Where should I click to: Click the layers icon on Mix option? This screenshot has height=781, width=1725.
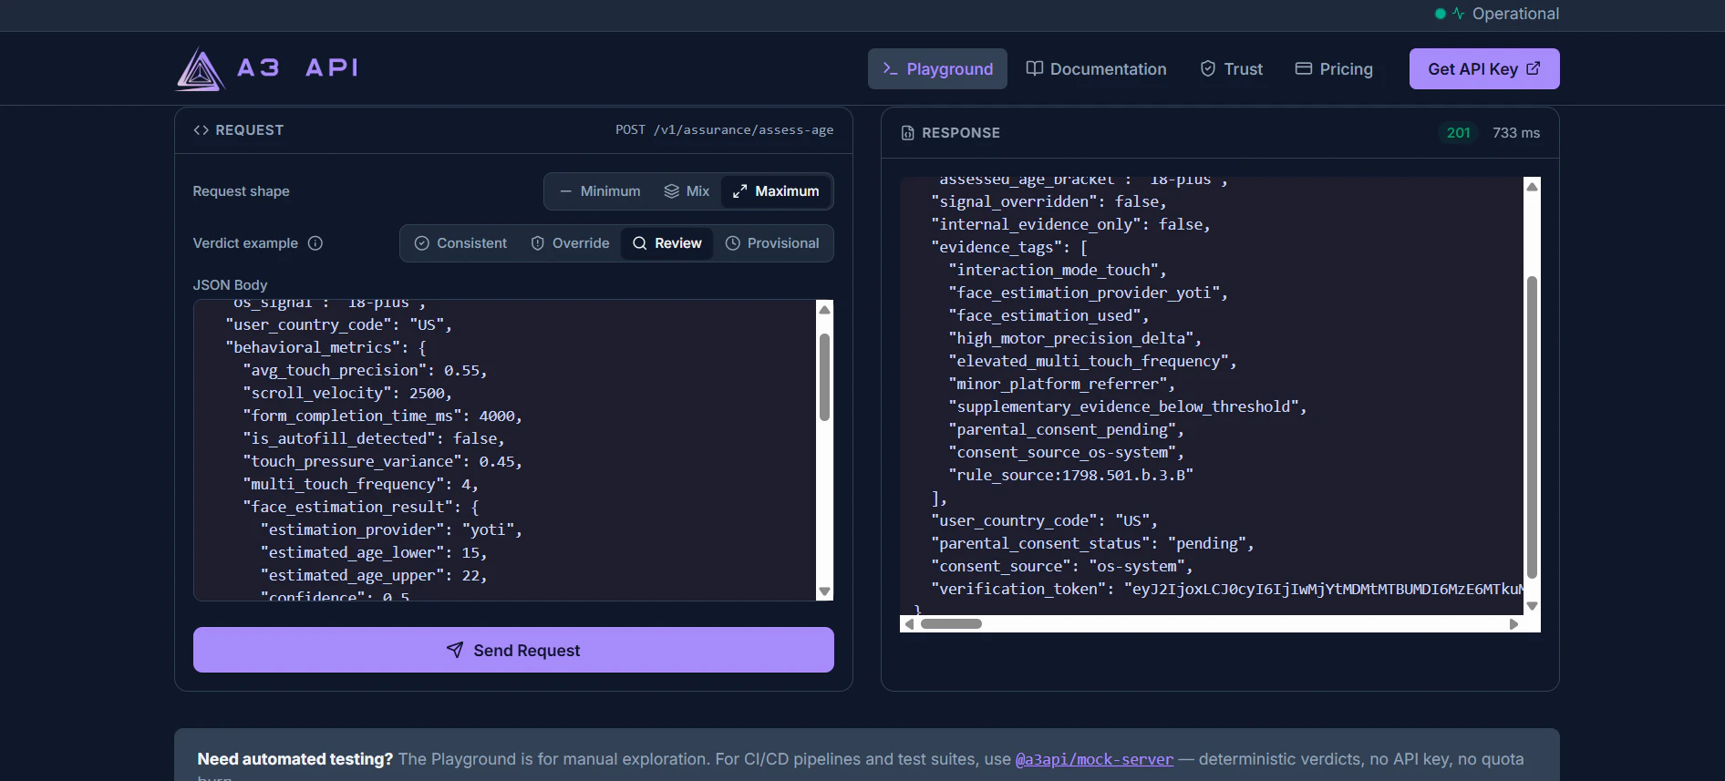point(672,191)
